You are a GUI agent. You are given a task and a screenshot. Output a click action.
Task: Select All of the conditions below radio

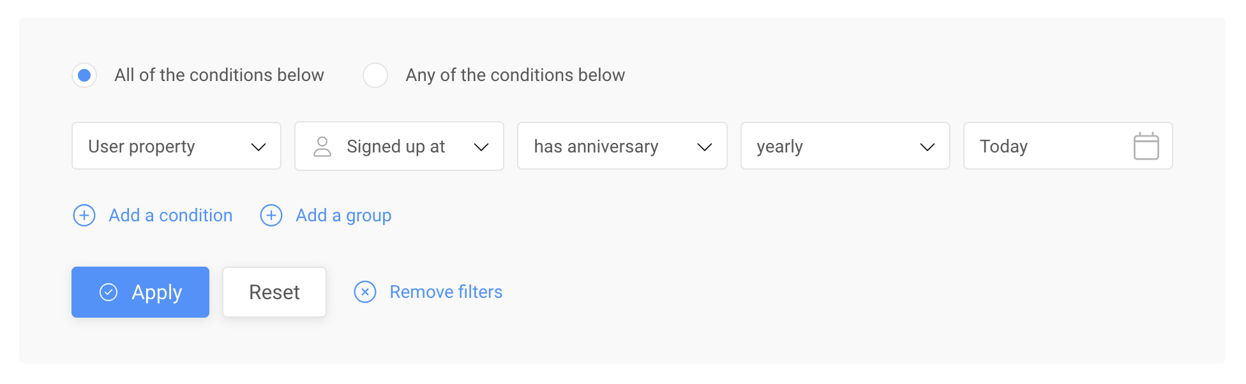click(x=84, y=75)
